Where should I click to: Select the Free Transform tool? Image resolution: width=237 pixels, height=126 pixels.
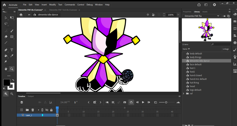coord(12,18)
